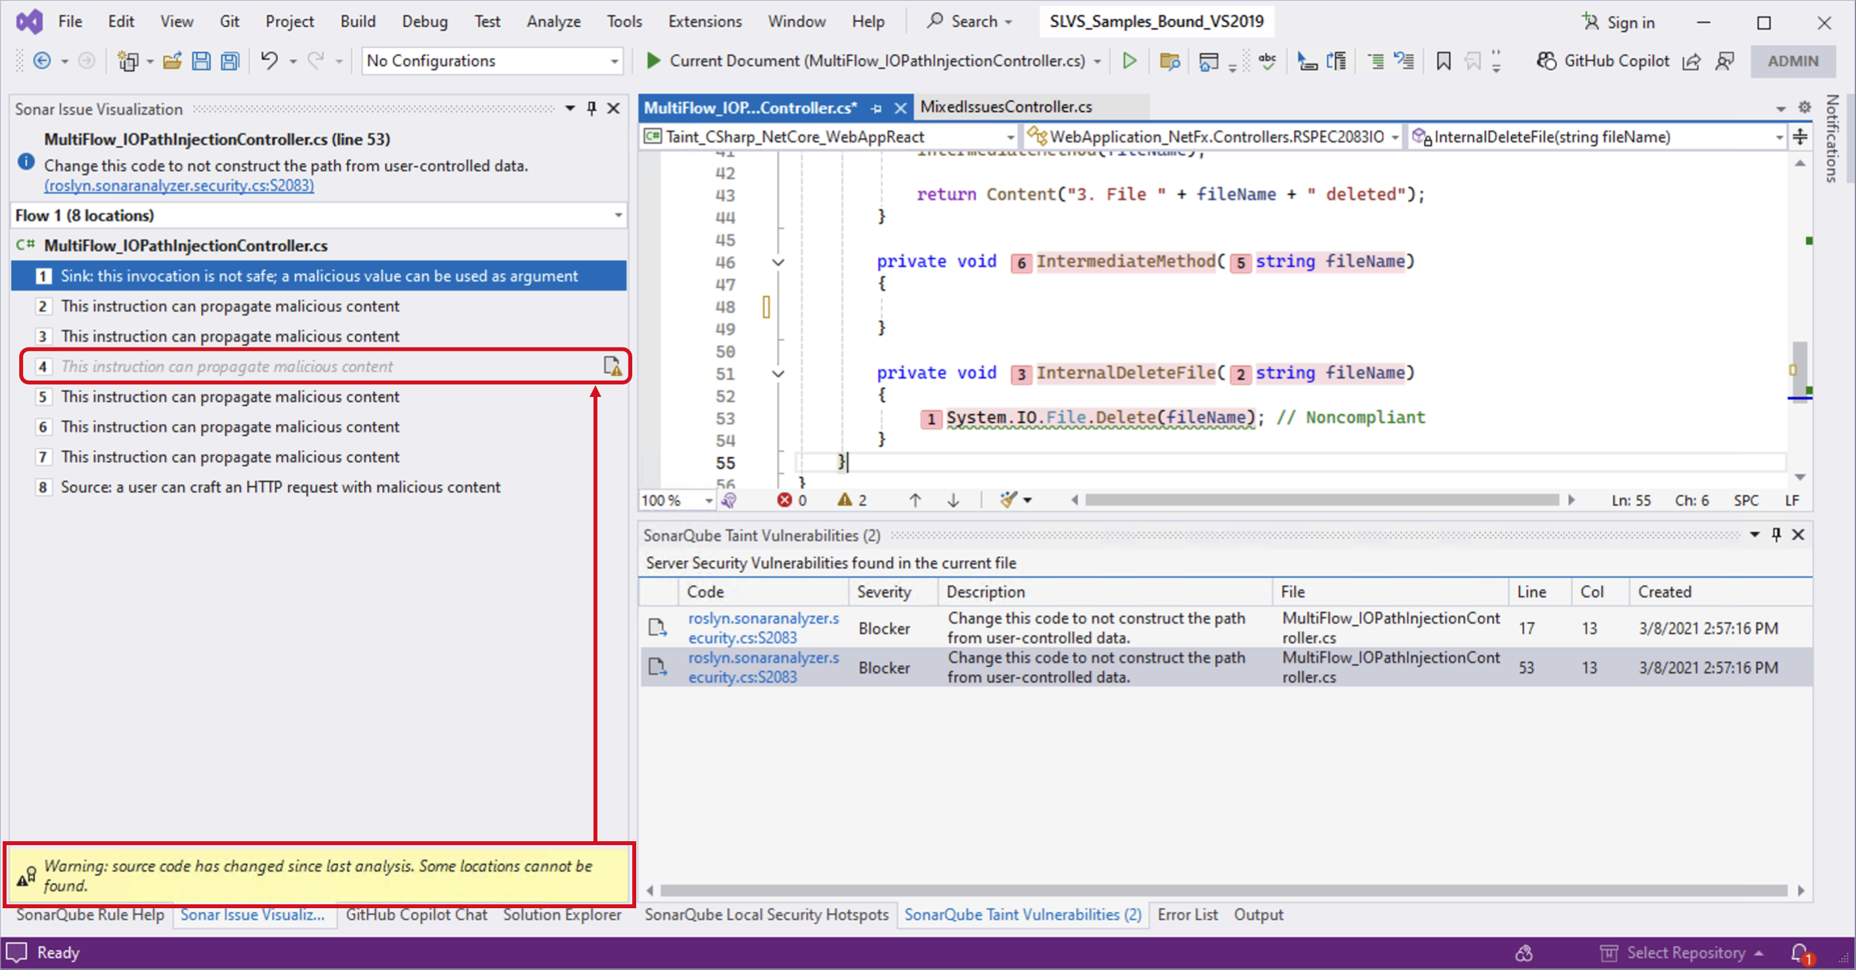
Task: Pin the SonarQube Taint Vulnerabilities panel
Action: pos(1776,535)
